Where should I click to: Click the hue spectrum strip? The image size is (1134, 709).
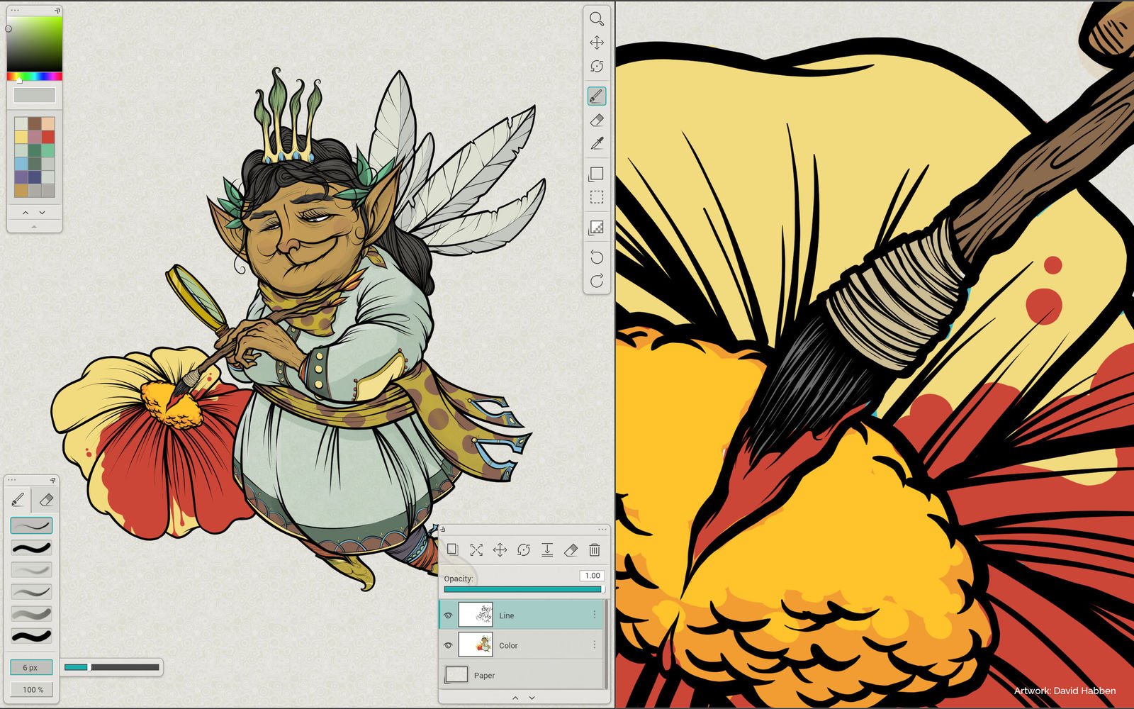pos(34,76)
